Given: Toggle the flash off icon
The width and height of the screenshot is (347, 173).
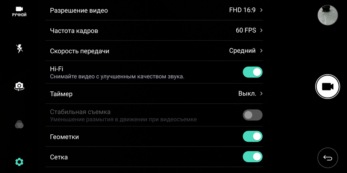Looking at the screenshot, I should tap(19, 49).
